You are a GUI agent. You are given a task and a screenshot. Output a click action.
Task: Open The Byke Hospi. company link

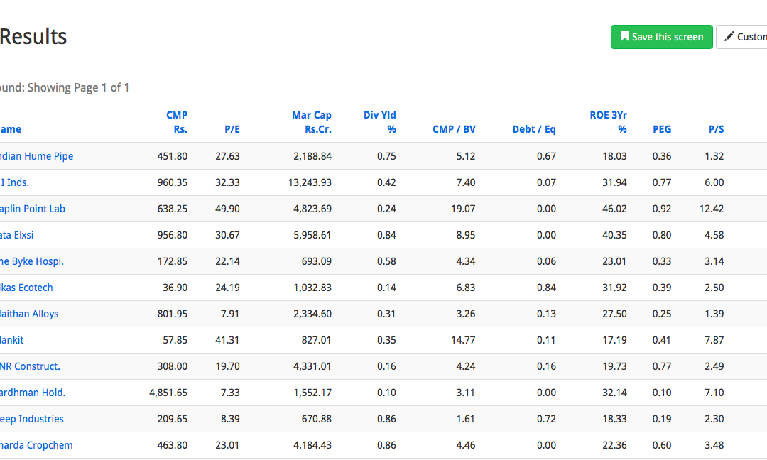pos(32,261)
